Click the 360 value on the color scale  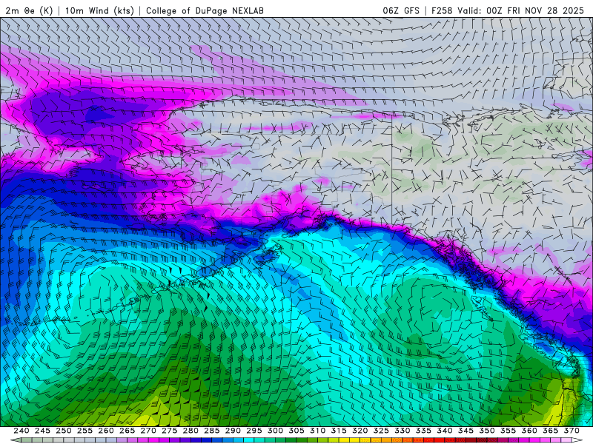[x=529, y=431]
